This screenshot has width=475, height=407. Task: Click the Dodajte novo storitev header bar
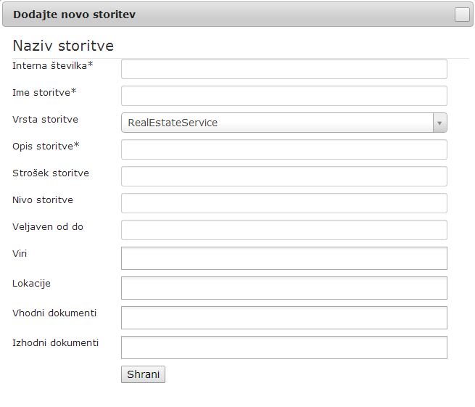[x=238, y=15]
